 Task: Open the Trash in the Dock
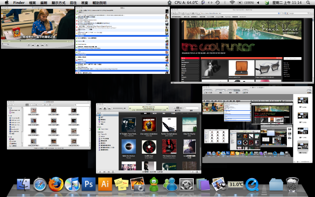[292, 185]
